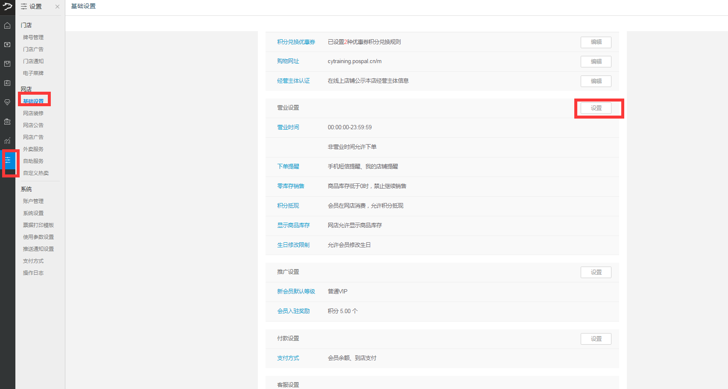Edit 积分兑换优惠券 with 编辑 button

pyautogui.click(x=596, y=42)
